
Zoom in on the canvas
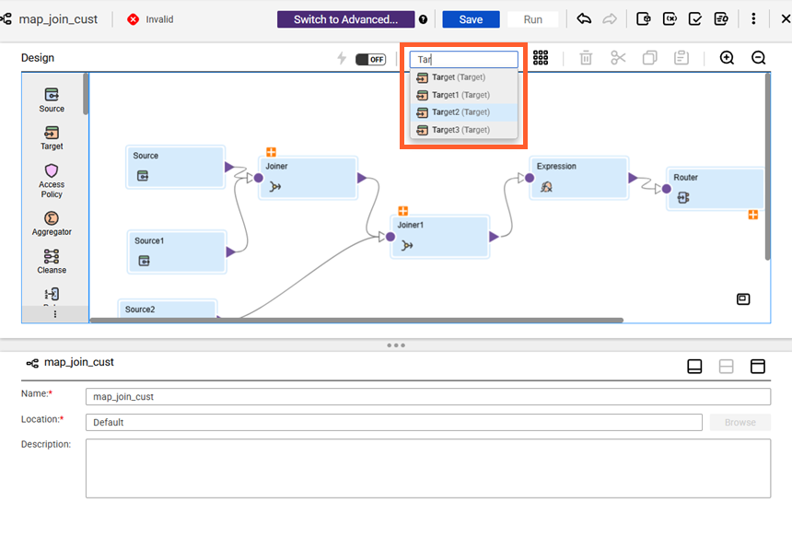coord(727,58)
